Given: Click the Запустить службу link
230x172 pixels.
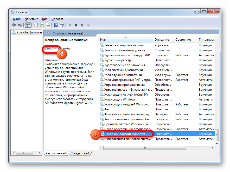Looking at the screenshot, I should point(52,48).
